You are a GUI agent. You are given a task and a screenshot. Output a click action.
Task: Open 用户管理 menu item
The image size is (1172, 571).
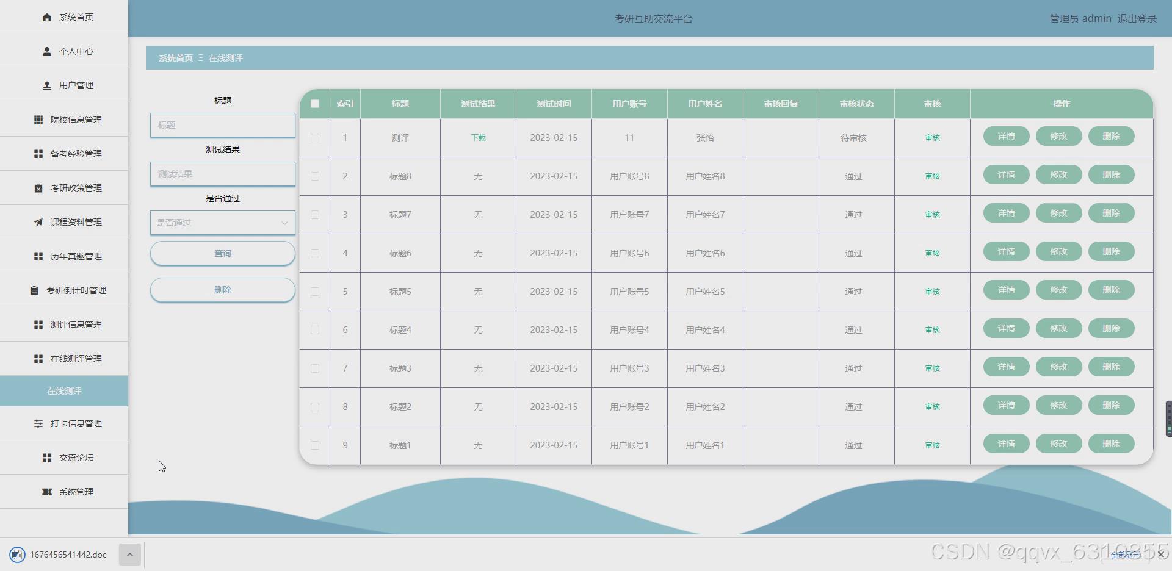click(x=64, y=85)
